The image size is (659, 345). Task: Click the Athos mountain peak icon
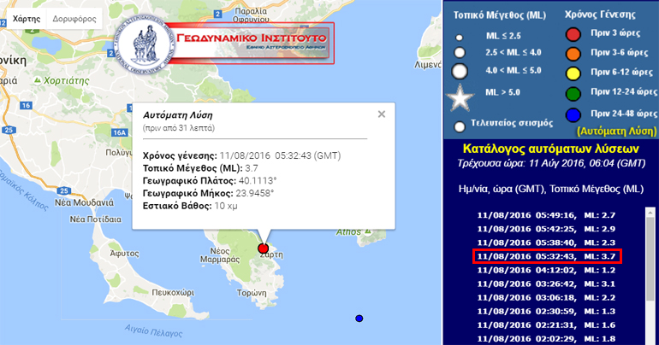[369, 231]
